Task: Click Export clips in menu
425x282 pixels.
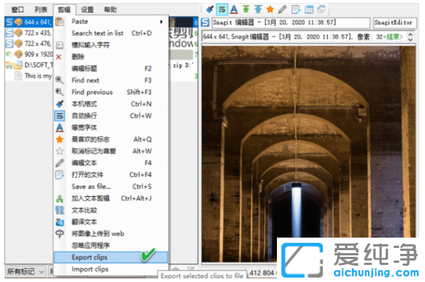Action: 111,258
